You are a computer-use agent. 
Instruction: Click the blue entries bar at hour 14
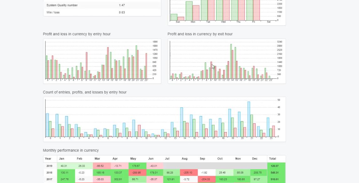pos(181,122)
